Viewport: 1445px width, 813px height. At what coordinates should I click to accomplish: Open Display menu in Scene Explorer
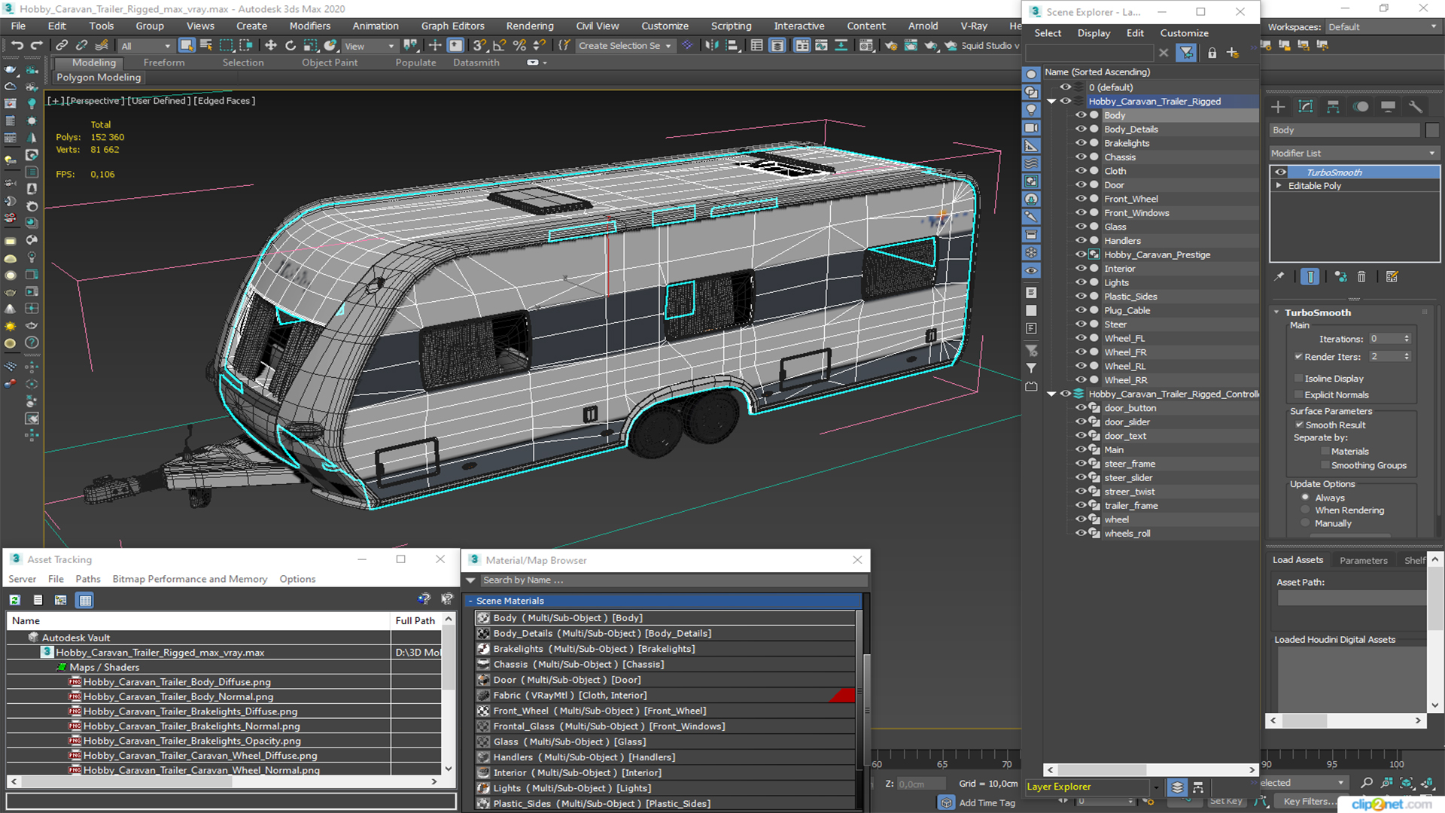point(1094,33)
